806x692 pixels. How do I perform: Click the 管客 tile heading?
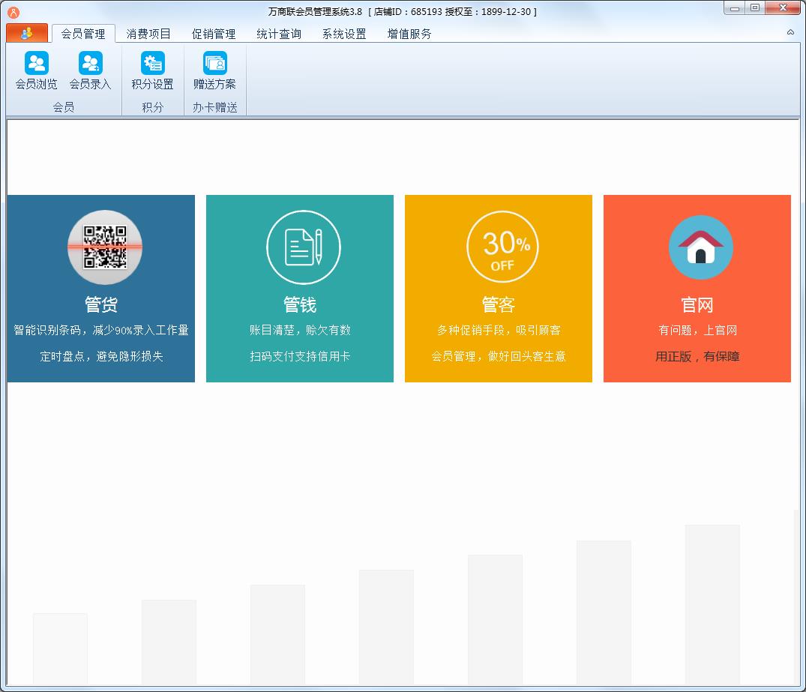tap(499, 304)
